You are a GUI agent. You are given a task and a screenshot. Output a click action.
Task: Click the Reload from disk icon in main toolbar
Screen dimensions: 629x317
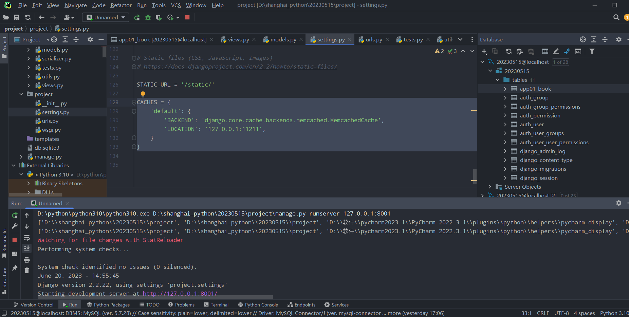(x=28, y=17)
